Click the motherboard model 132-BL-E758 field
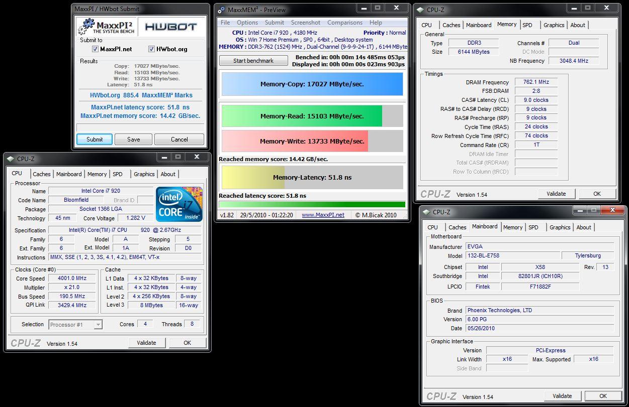Screen dimensions: 629x407 tap(512, 255)
